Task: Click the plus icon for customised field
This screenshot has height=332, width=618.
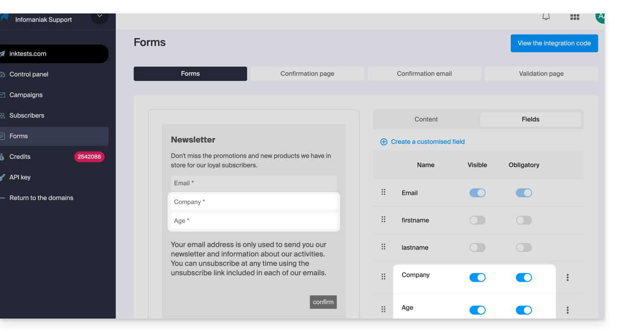Action: [384, 142]
